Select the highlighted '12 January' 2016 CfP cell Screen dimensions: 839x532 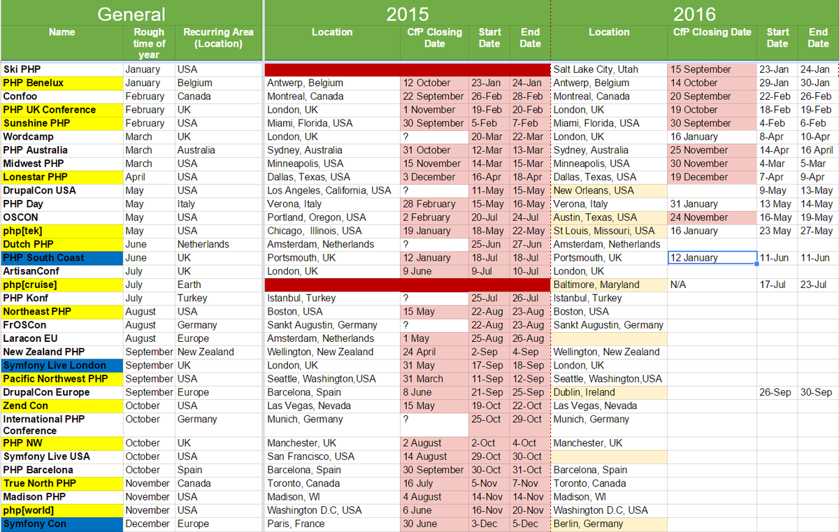(x=712, y=257)
